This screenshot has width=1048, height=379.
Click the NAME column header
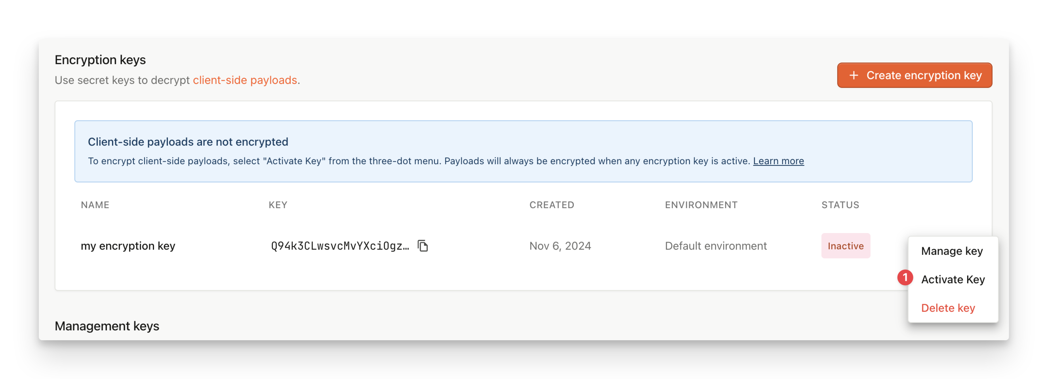tap(95, 205)
